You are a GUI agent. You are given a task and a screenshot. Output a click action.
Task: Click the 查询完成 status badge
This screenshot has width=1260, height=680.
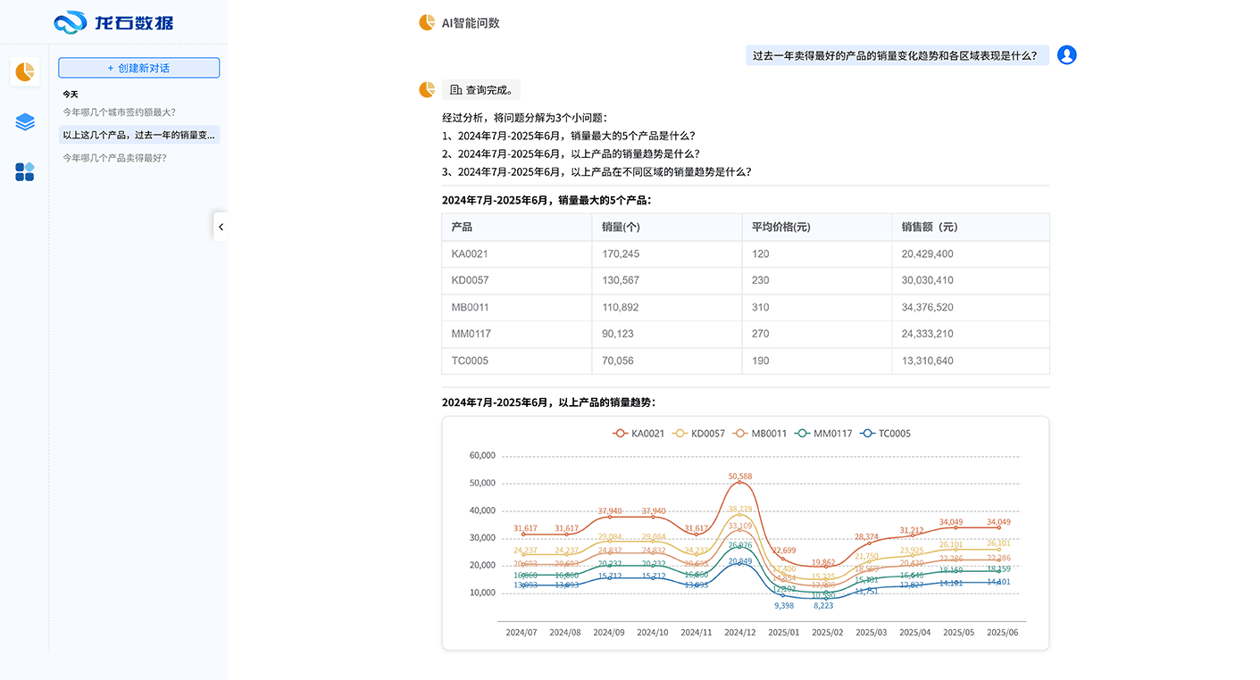pos(481,90)
